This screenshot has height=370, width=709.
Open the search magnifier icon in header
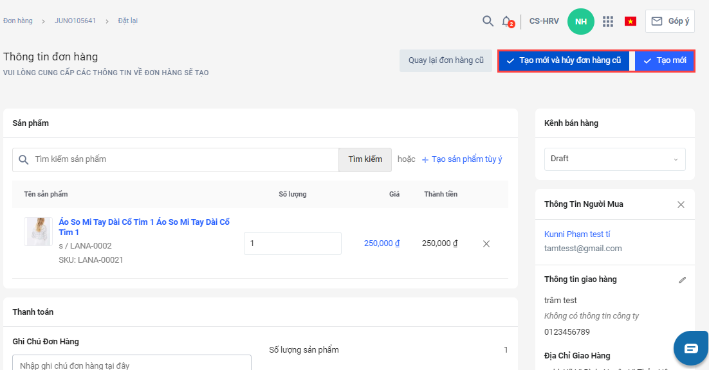coord(488,21)
